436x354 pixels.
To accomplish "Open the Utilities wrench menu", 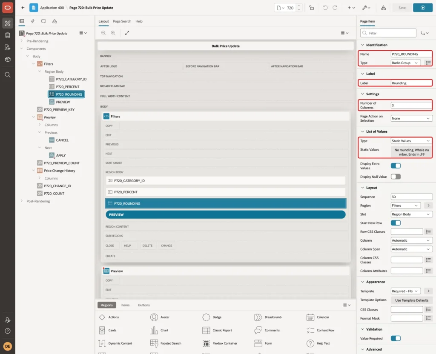I will click(366, 8).
